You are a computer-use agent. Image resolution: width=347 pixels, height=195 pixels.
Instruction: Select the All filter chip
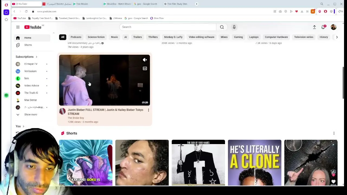(x=63, y=37)
